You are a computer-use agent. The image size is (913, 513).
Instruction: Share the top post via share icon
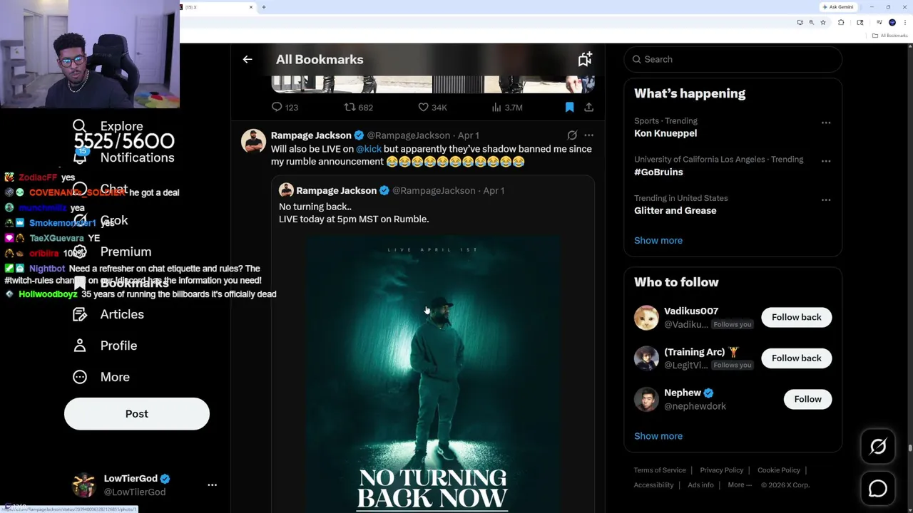588,107
